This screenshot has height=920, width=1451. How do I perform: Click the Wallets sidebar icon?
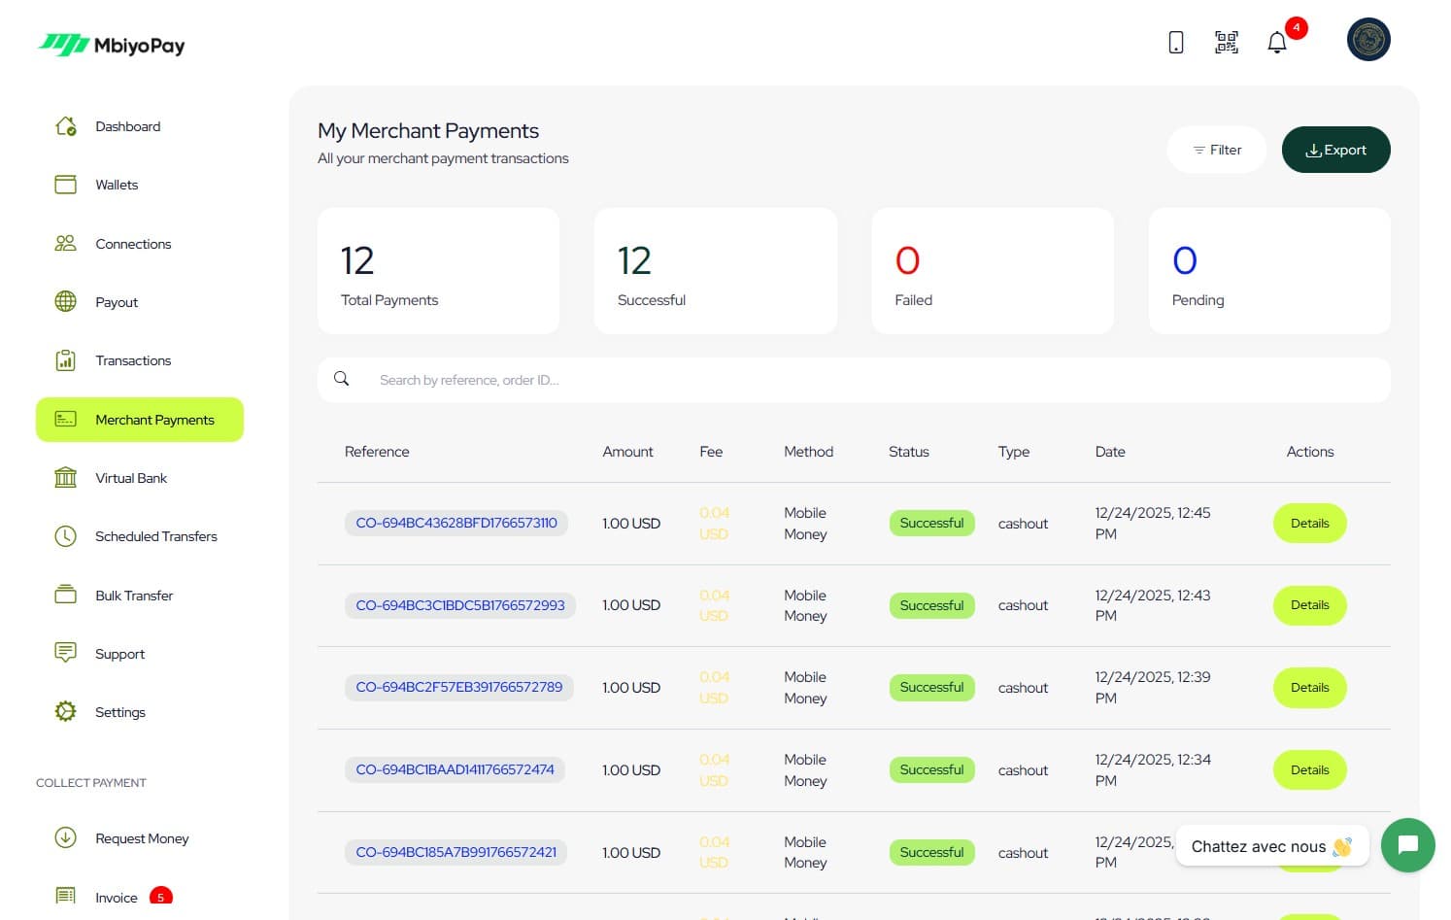click(x=65, y=185)
